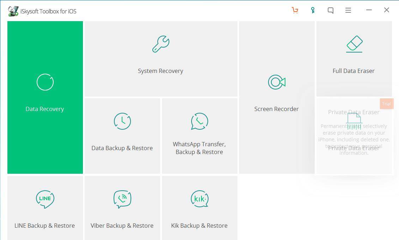Open the hamburger menu
This screenshot has width=399, height=240.
click(348, 10)
